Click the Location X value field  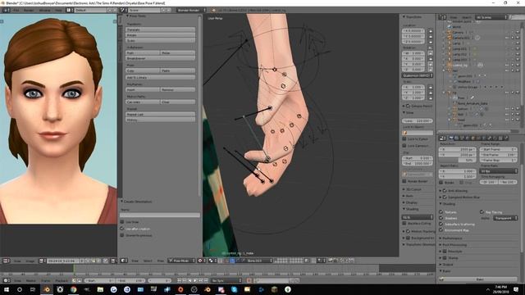(413, 31)
